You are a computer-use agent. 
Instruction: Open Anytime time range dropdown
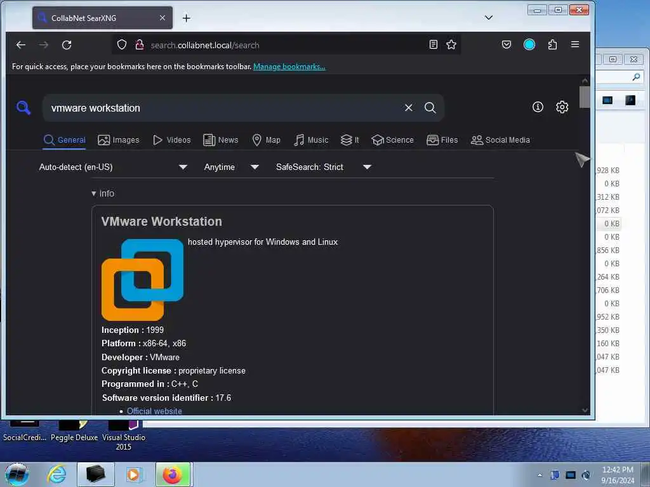pyautogui.click(x=231, y=167)
